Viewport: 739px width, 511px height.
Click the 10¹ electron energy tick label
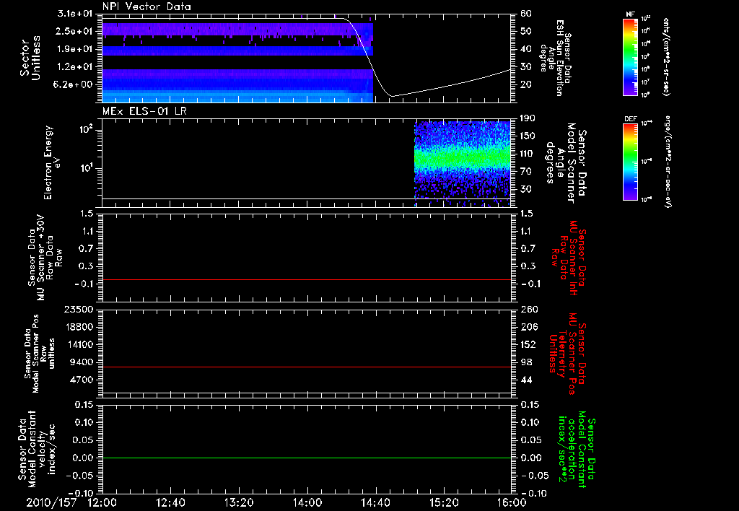click(87, 168)
